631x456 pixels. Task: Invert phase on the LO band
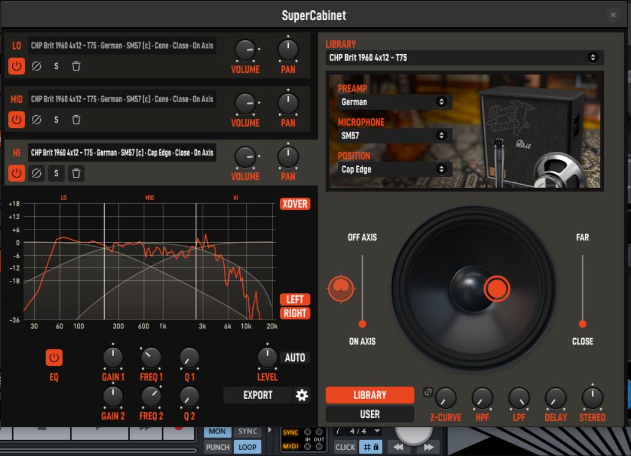(36, 66)
